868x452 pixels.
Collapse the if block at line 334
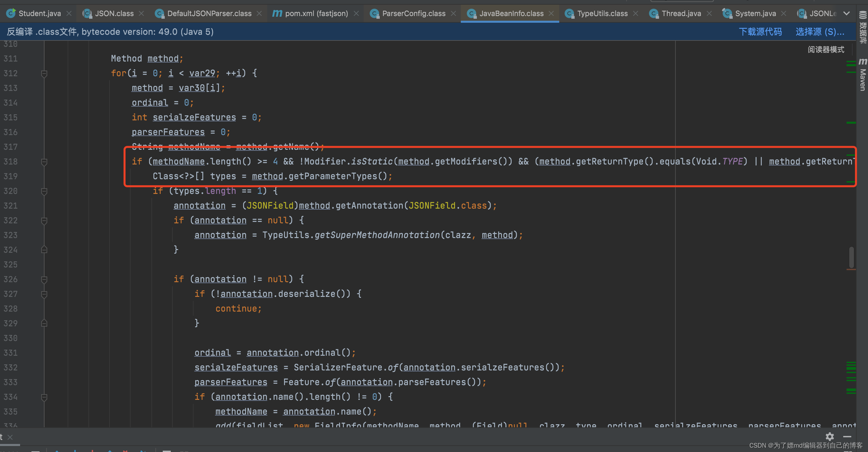(x=44, y=397)
